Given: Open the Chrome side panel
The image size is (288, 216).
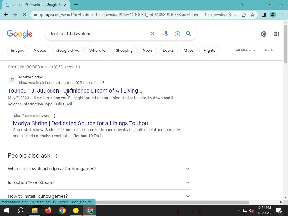Looking at the screenshot, I should pyautogui.click(x=264, y=15).
